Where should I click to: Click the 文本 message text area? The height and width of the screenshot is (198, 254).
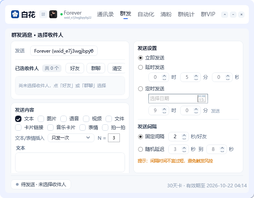click(x=70, y=162)
